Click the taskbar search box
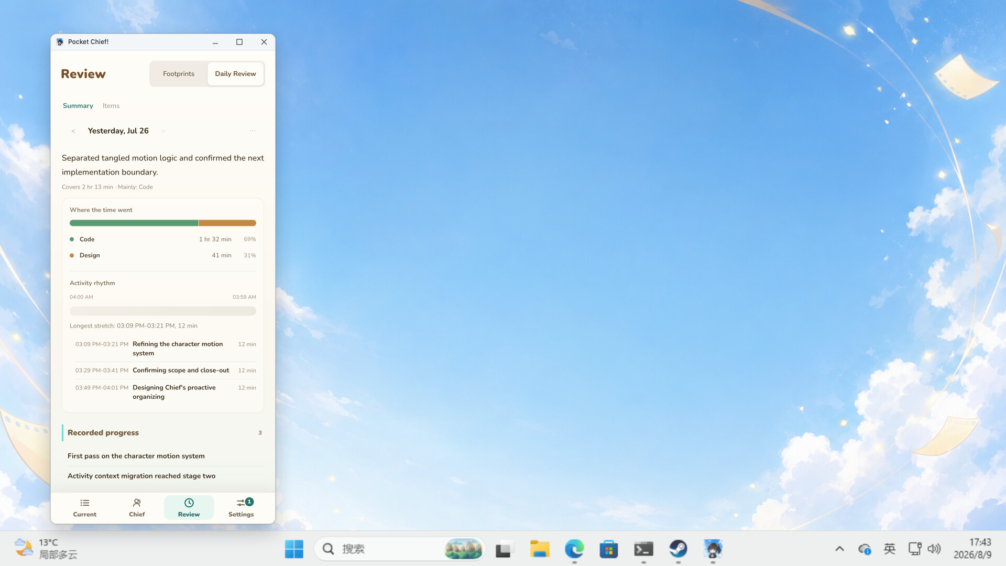Screen dimensions: 1006x566 pos(400,549)
